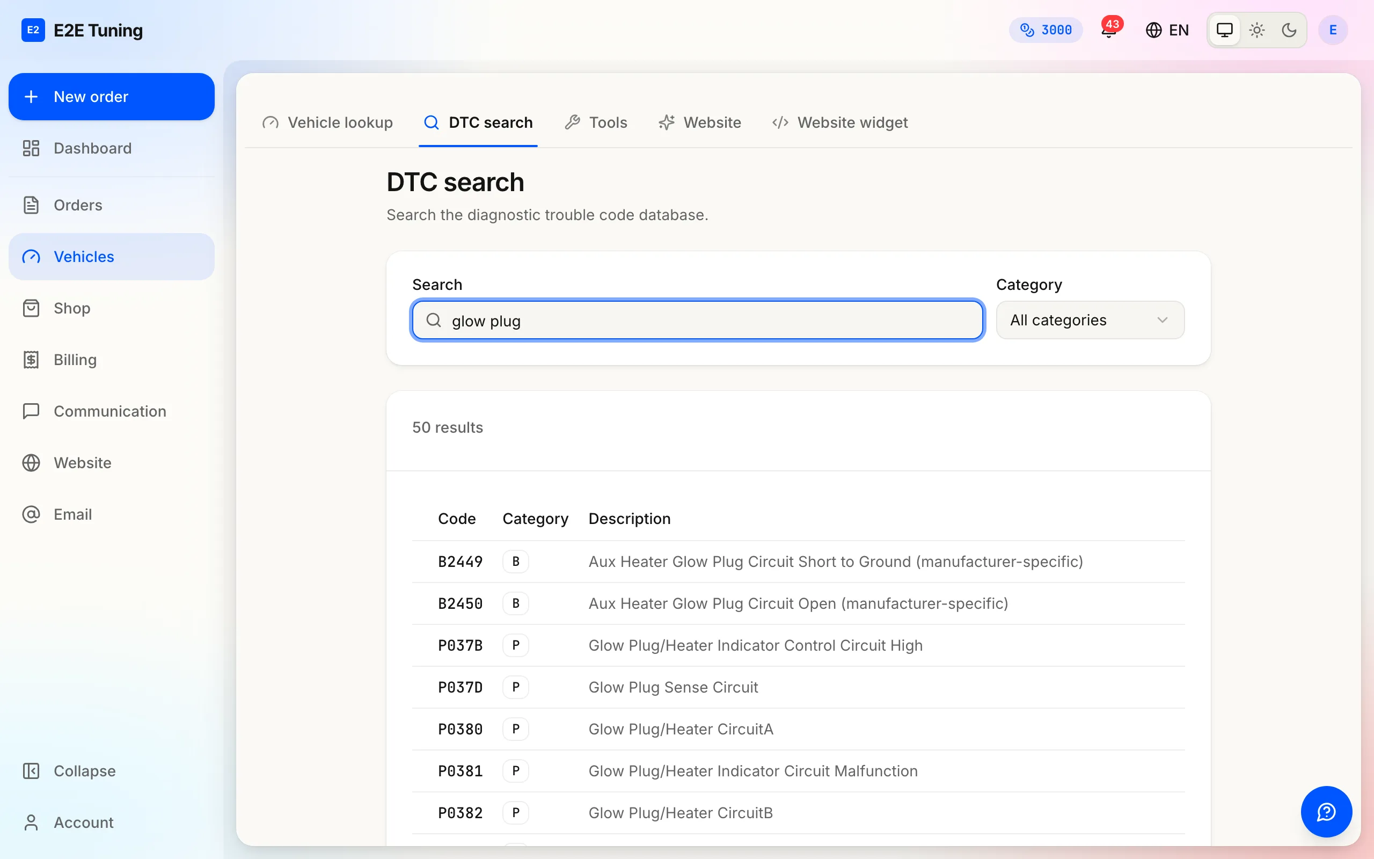The image size is (1374, 859).
Task: Open the help chat floating button
Action: click(1326, 812)
